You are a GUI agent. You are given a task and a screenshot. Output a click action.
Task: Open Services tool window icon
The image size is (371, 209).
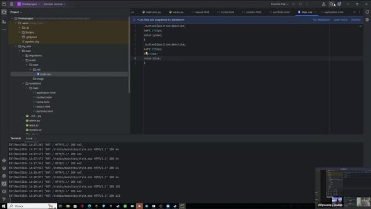4,176
